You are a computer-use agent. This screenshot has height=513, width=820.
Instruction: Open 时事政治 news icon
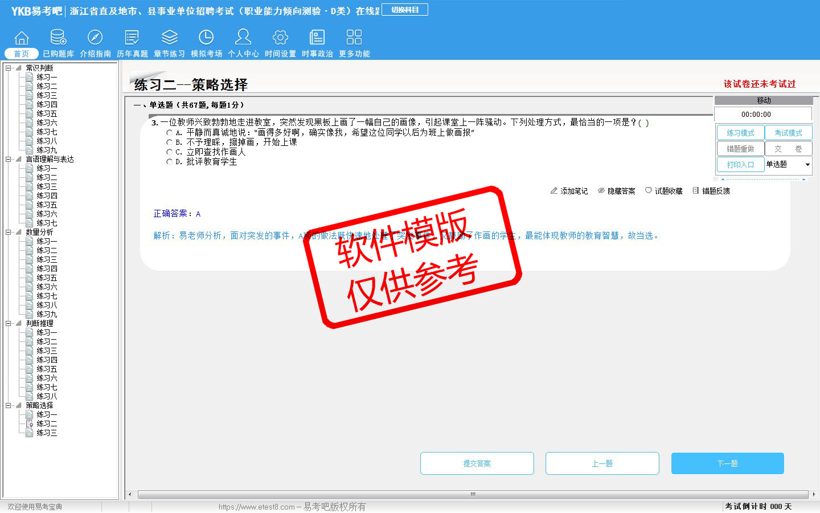coord(317,38)
